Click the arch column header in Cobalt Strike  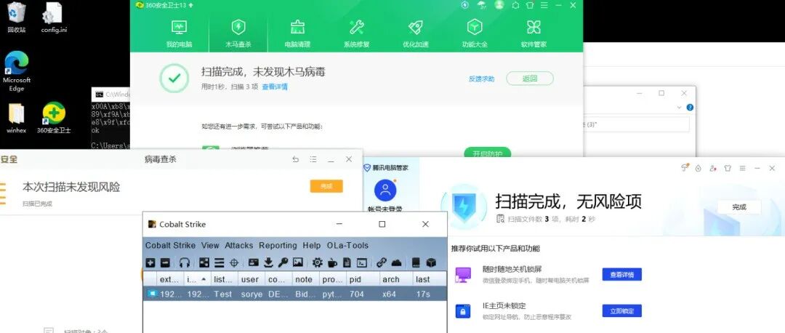(395, 279)
